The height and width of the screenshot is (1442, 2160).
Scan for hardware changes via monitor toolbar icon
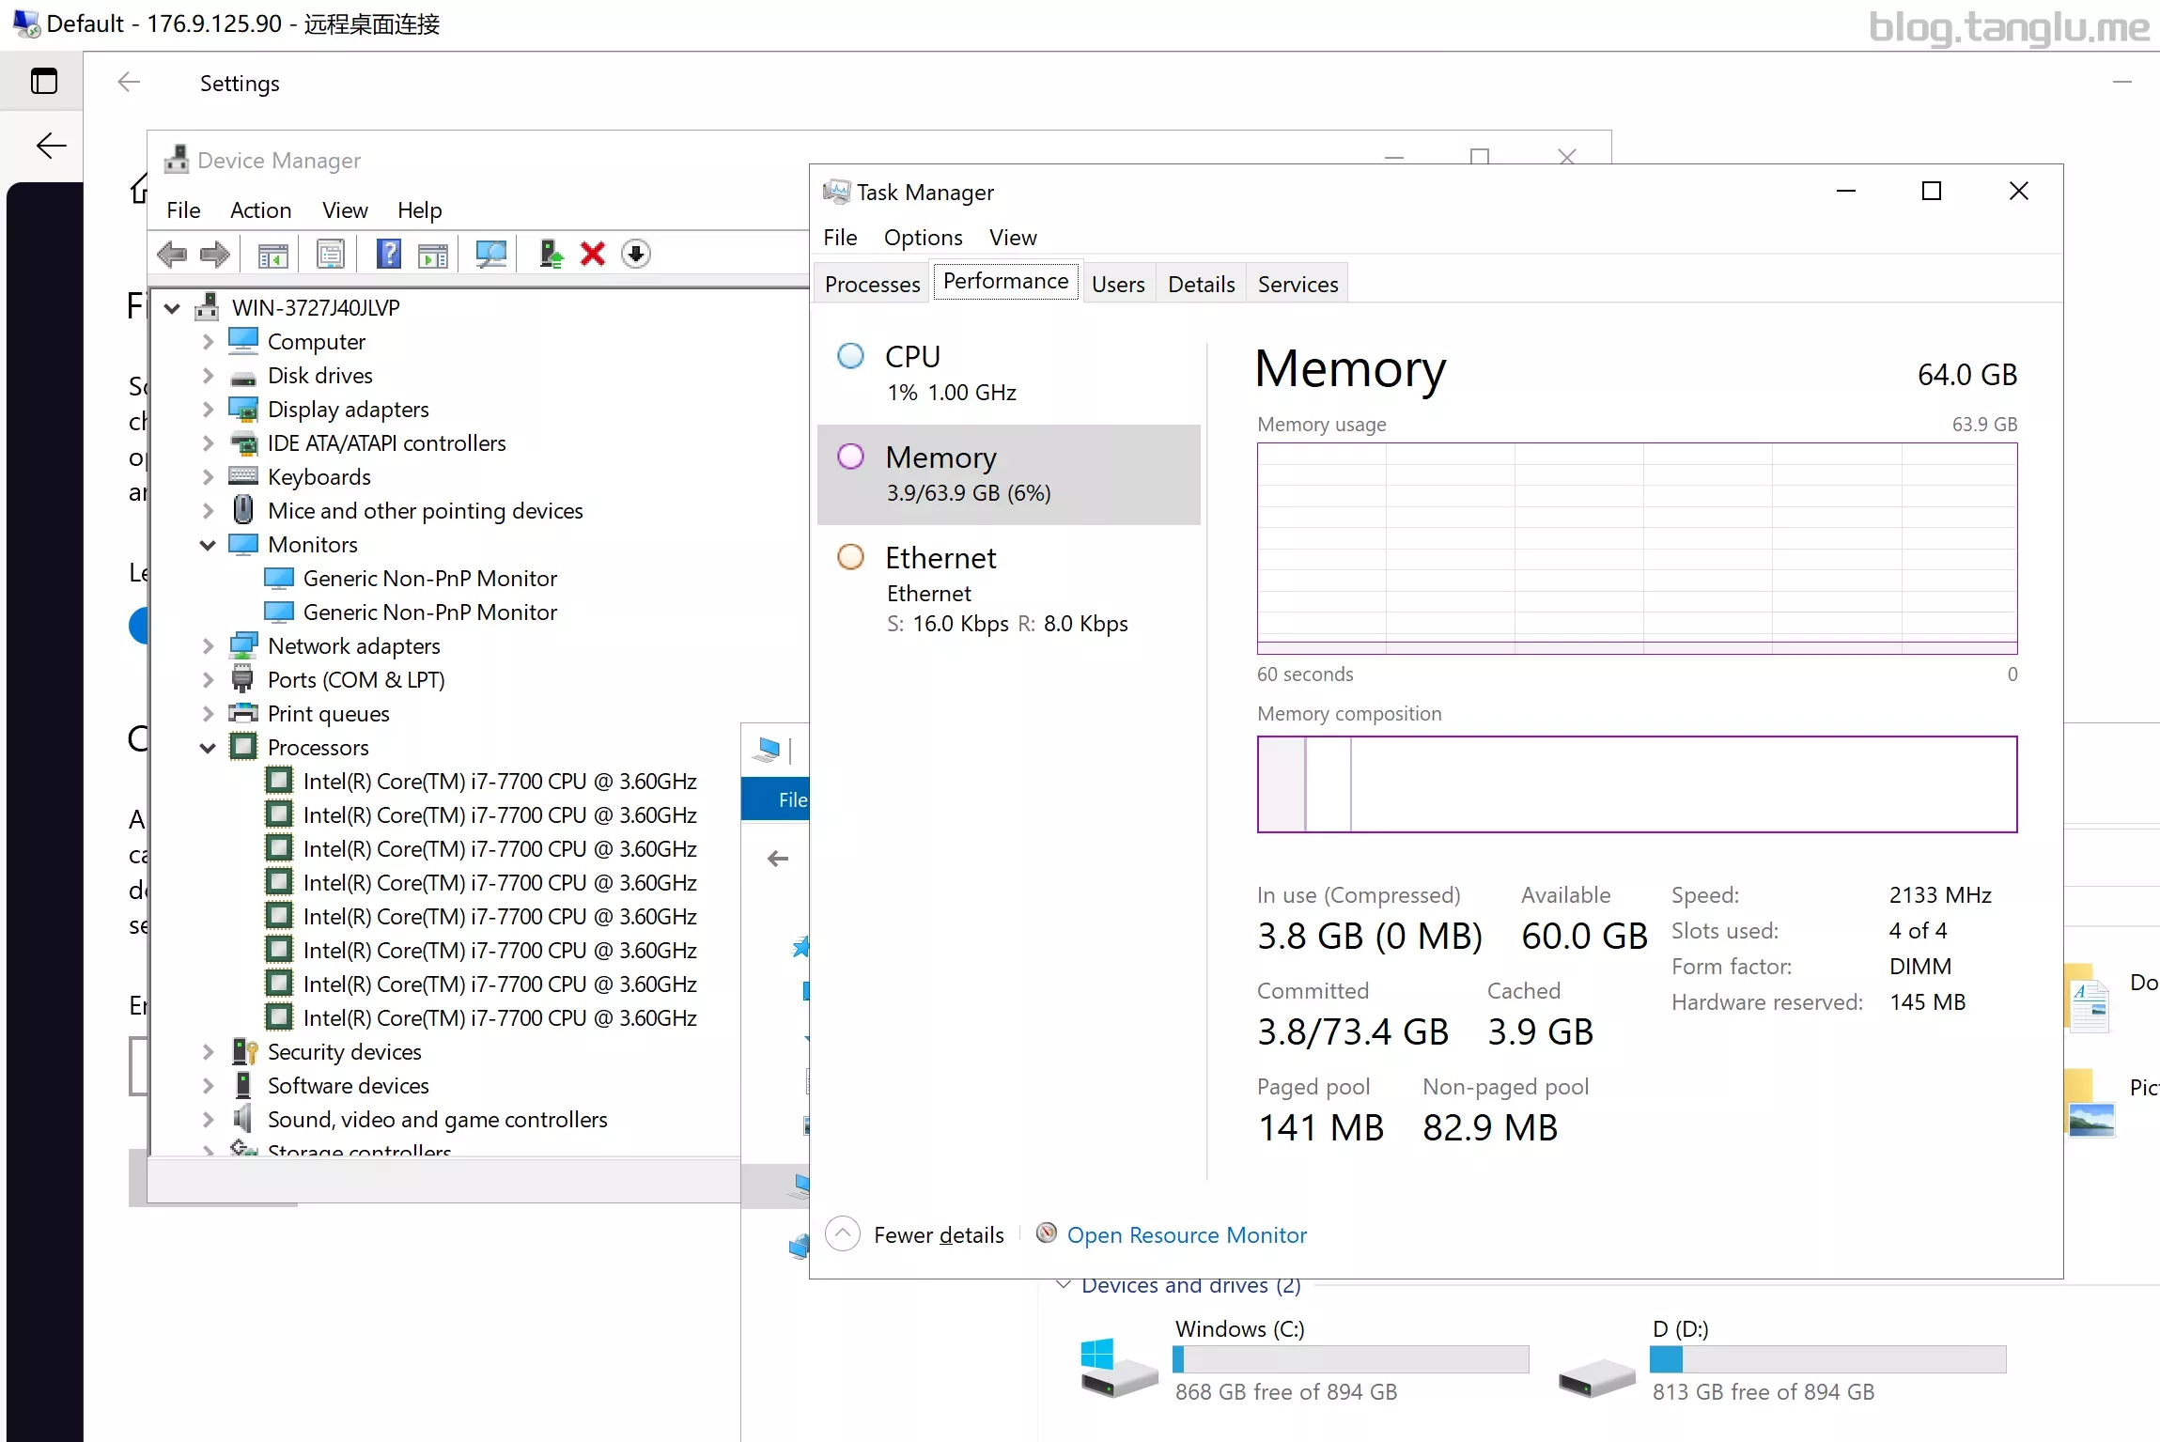[490, 254]
